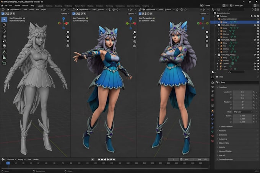Open Options dropdown in middle viewport

[132, 14]
